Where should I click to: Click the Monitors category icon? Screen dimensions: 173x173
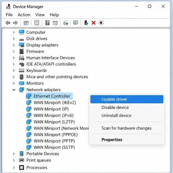tap(21, 83)
